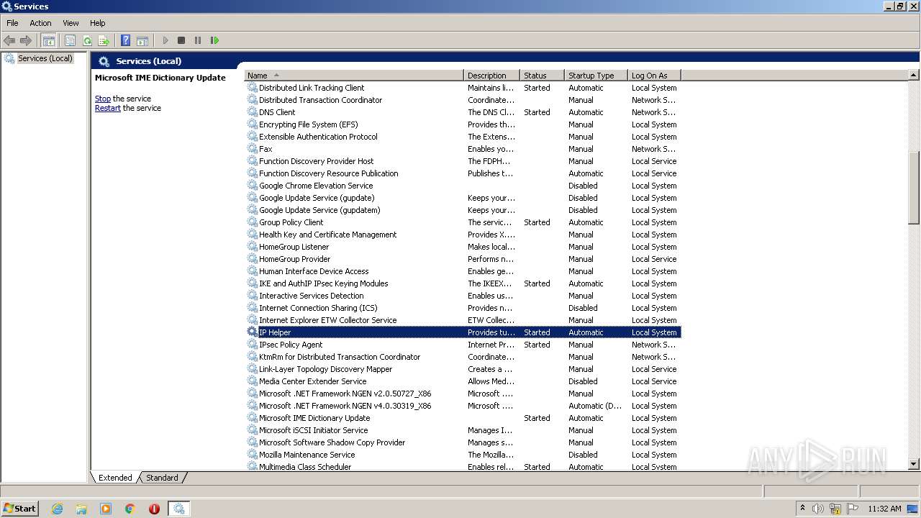Click scrollbar down arrow in services list
Image resolution: width=921 pixels, height=518 pixels.
point(914,465)
